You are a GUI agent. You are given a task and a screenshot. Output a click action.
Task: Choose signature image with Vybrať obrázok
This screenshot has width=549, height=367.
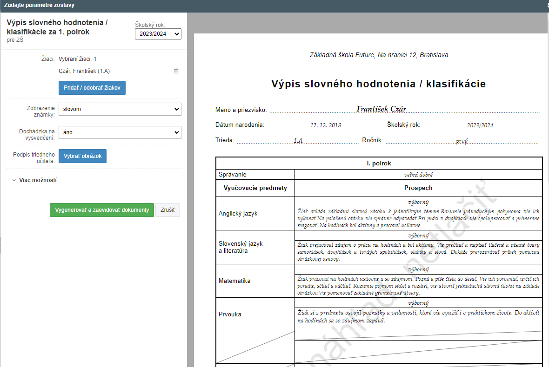tap(83, 156)
